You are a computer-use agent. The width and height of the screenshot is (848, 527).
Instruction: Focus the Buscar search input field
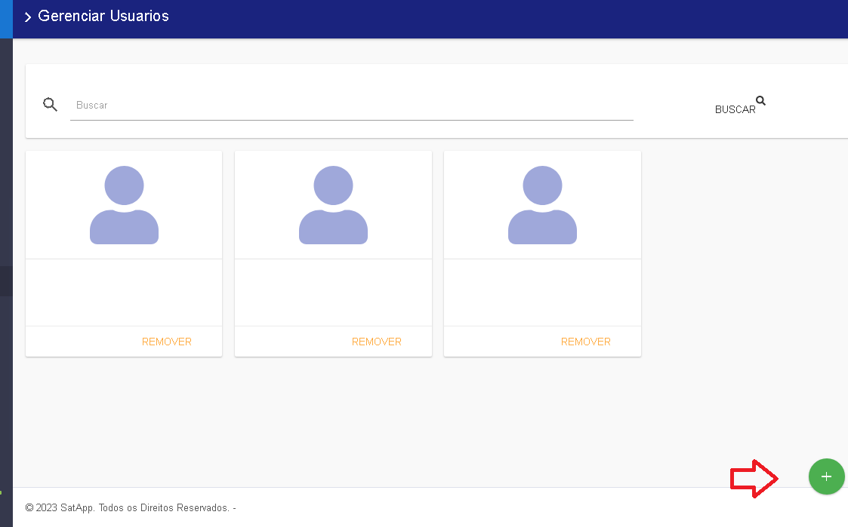point(351,106)
